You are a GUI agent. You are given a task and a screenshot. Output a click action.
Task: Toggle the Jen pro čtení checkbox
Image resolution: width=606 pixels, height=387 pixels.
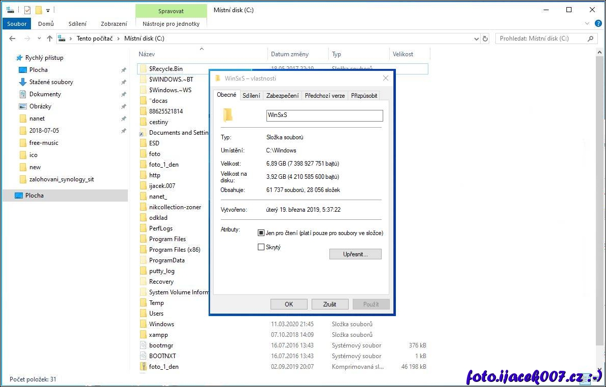click(261, 233)
